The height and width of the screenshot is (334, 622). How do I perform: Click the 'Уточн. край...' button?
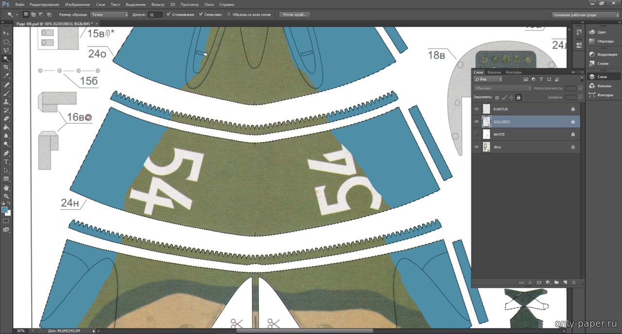coord(294,15)
